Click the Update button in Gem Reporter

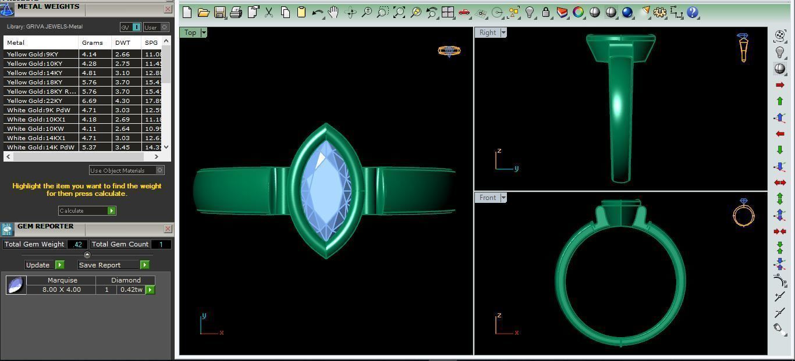click(44, 265)
